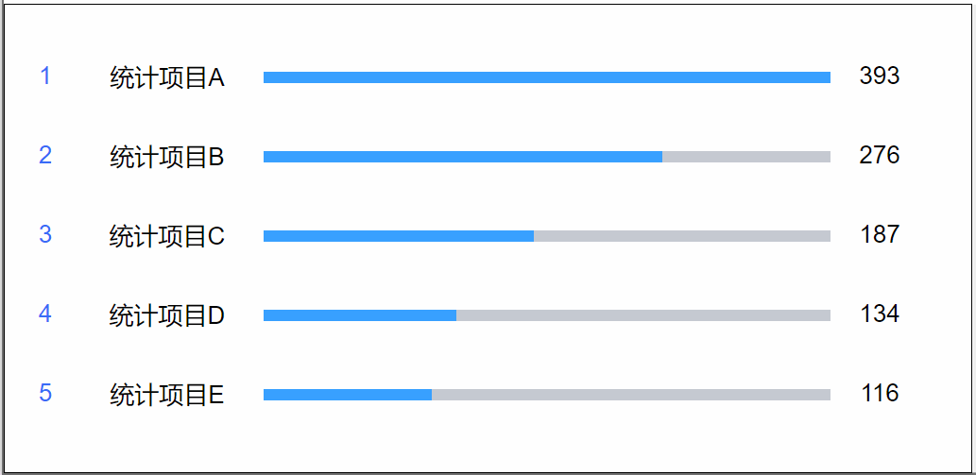Click rank number 3

coord(44,234)
